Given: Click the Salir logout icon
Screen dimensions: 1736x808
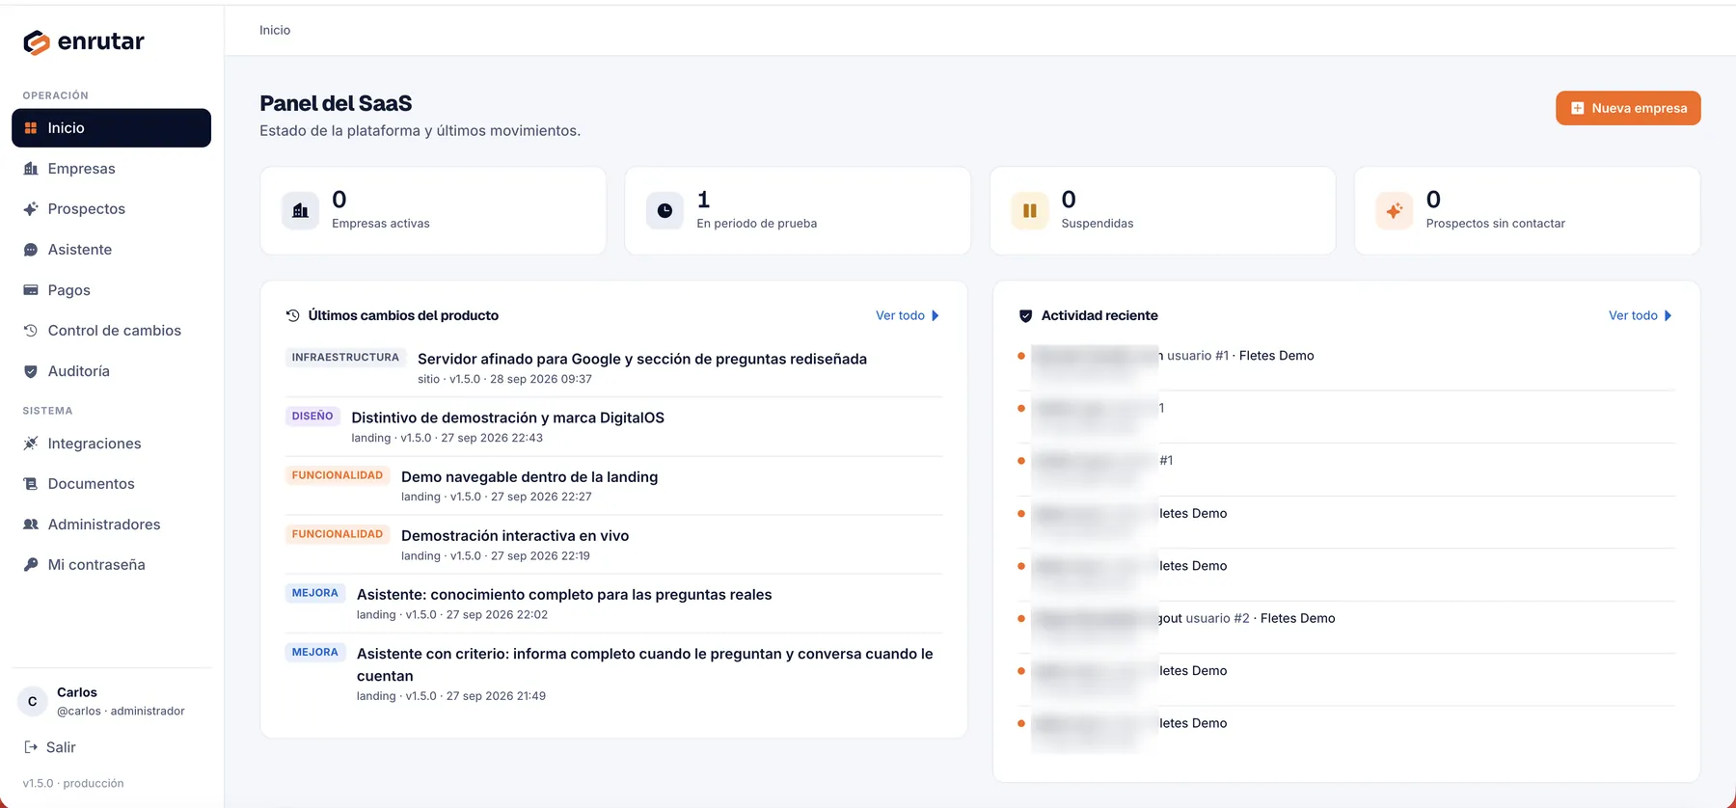Looking at the screenshot, I should pos(31,747).
